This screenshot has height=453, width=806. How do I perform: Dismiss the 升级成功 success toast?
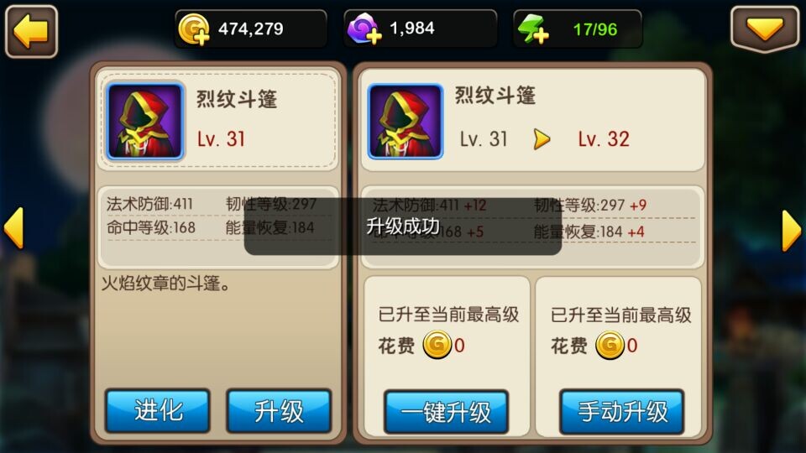click(402, 226)
